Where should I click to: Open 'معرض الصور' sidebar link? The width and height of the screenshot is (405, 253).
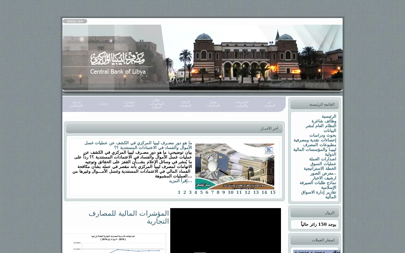point(323,173)
